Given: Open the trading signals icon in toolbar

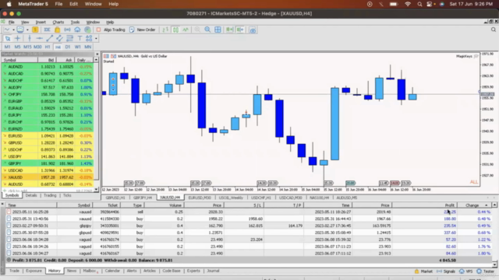Looking at the screenshot, I should (x=68, y=30).
